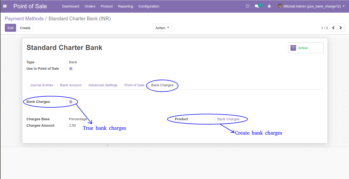349x179 pixels.
Task: Click the 2.50 charges amount value
Action: point(72,126)
